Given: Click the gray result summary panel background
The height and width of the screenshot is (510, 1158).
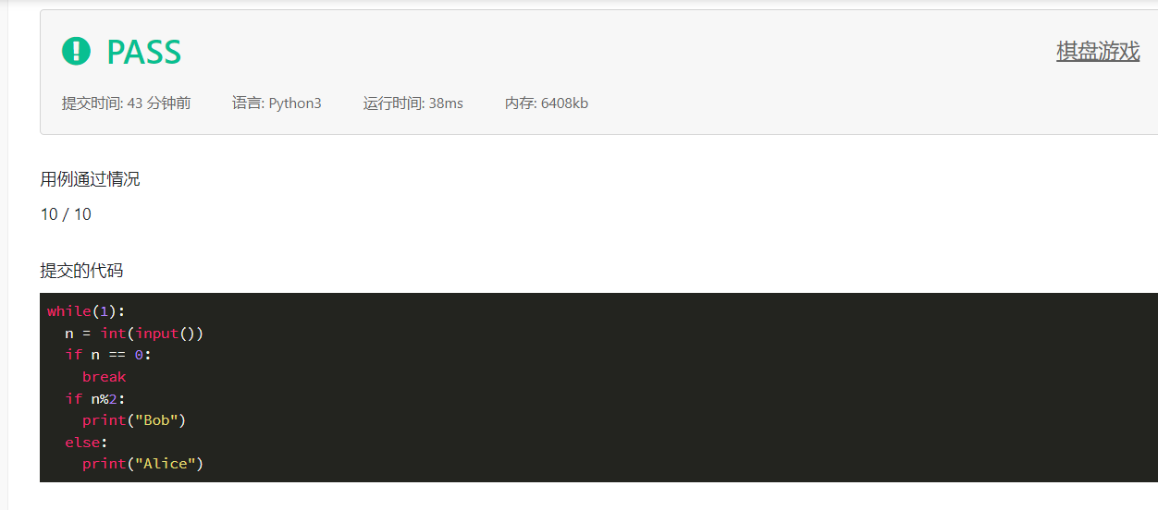Looking at the screenshot, I should pyautogui.click(x=647, y=74).
